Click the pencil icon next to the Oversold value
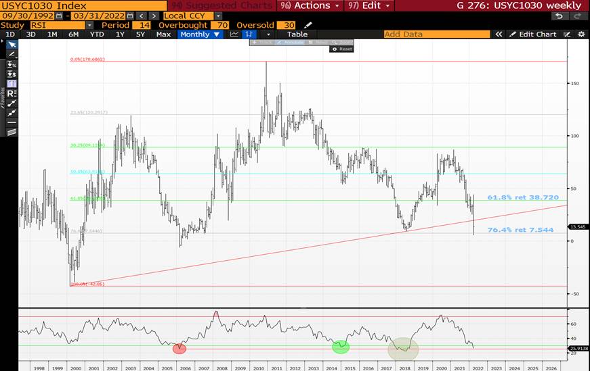This screenshot has width=590, height=371. click(x=308, y=25)
